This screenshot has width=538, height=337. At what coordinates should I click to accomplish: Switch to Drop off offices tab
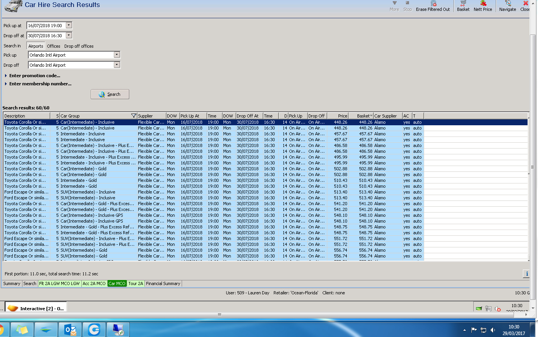pyautogui.click(x=79, y=46)
